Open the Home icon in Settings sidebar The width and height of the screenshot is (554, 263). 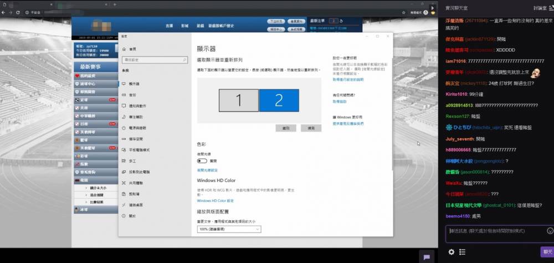[x=124, y=49]
